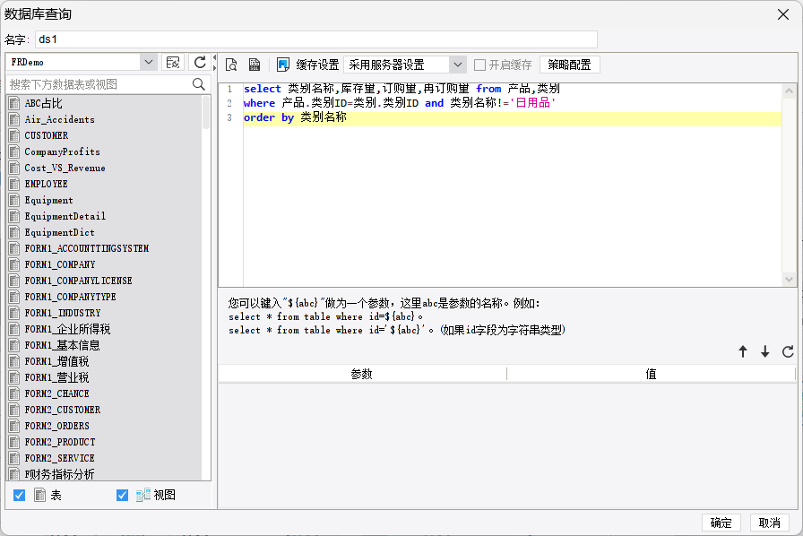Click the table icon next to Equipment

14,200
